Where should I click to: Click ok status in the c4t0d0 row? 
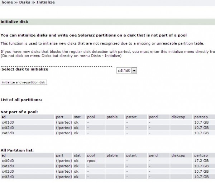[x=76, y=161]
